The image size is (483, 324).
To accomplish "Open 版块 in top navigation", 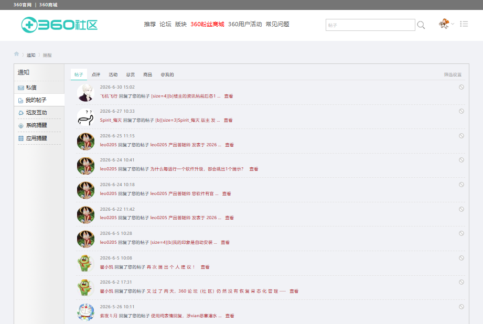I will coord(181,24).
